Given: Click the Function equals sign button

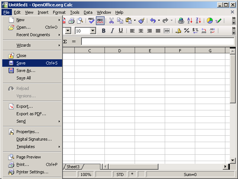Looking at the screenshot, I should tap(74, 41).
